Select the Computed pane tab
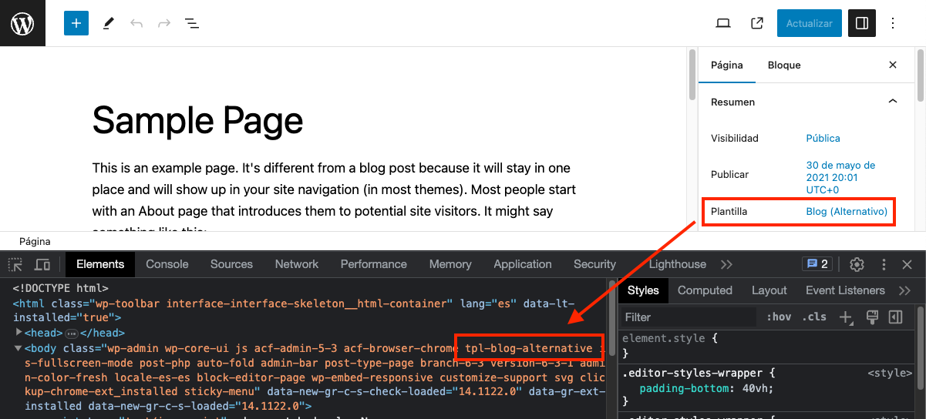The height and width of the screenshot is (419, 926). click(705, 290)
